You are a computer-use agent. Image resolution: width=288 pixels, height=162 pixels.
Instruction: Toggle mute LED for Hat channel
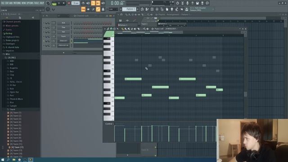(x=44, y=32)
